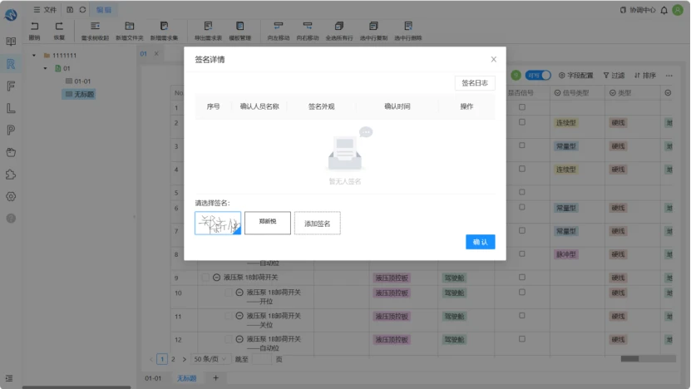Image resolution: width=691 pixels, height=389 pixels.
Task: Click the 向右移动 toolbar icon
Action: [x=307, y=27]
